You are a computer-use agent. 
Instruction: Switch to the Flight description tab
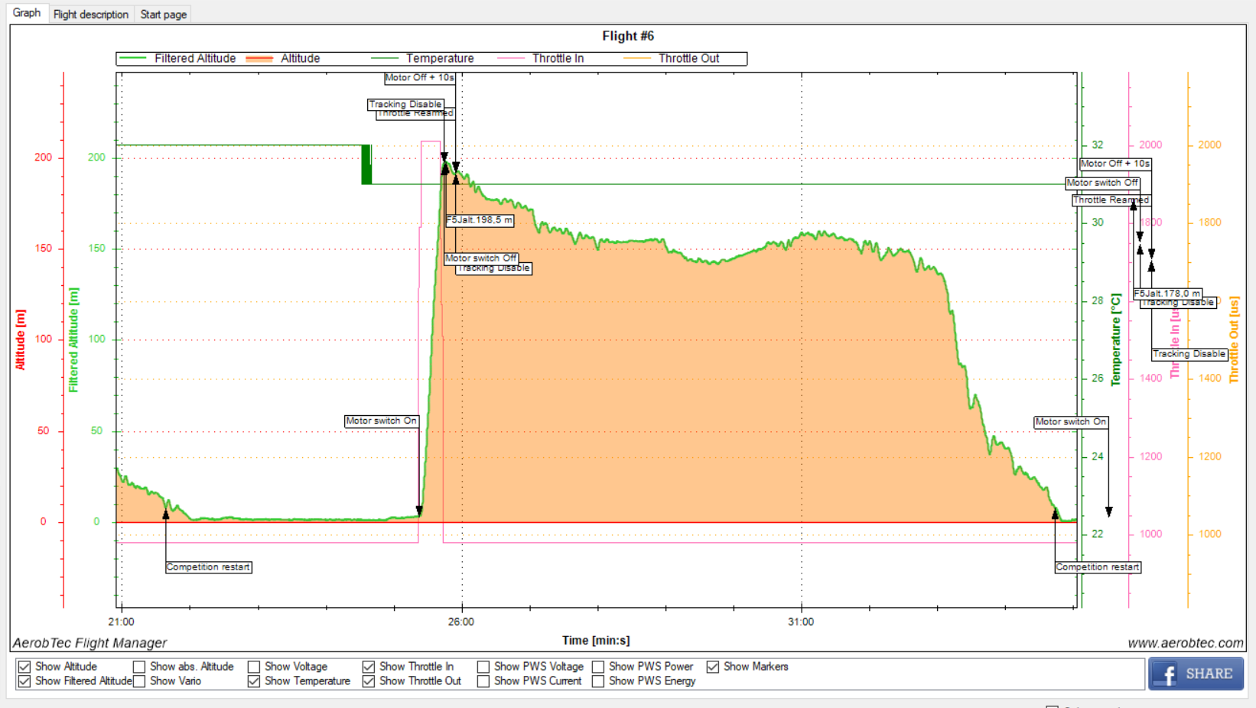click(90, 15)
